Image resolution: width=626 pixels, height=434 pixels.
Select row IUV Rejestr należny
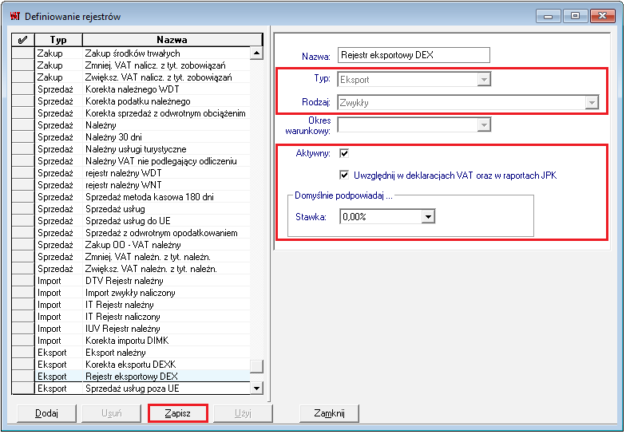[131, 329]
